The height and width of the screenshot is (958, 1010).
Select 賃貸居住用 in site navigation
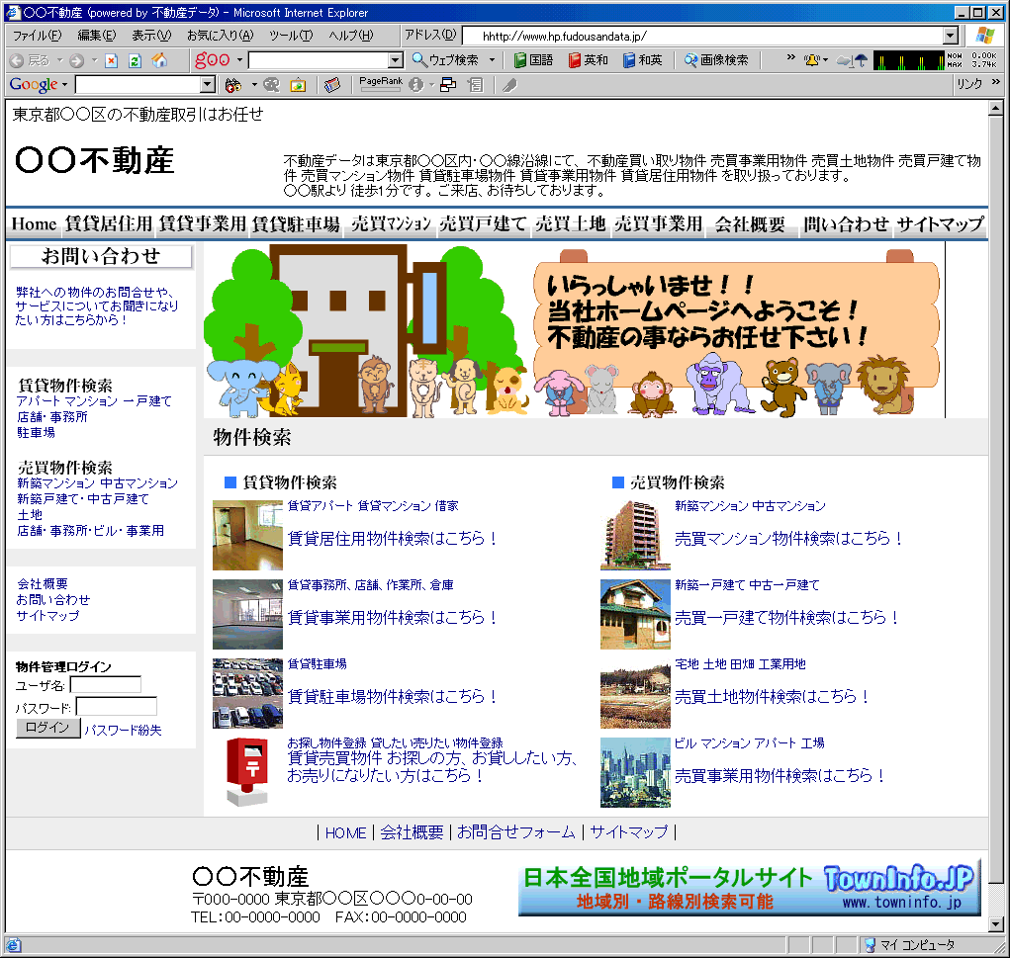coord(108,224)
